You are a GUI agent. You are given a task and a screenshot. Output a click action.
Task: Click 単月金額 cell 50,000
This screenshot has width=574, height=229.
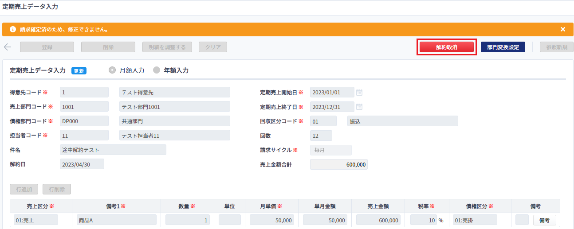325,220
